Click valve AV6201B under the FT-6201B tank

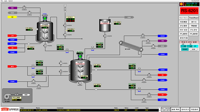coord(105,36)
